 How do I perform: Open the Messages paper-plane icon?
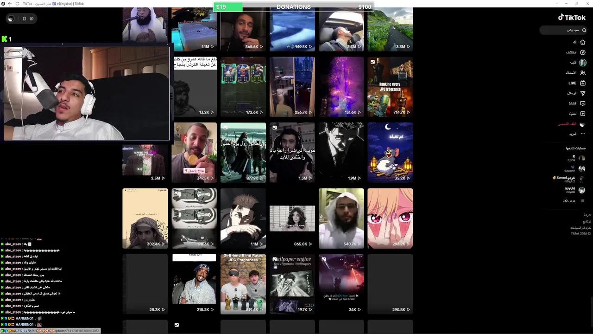pos(583,93)
